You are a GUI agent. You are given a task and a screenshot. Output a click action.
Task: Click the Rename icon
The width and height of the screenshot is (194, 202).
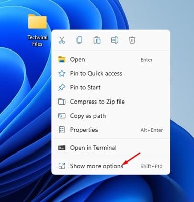115,40
